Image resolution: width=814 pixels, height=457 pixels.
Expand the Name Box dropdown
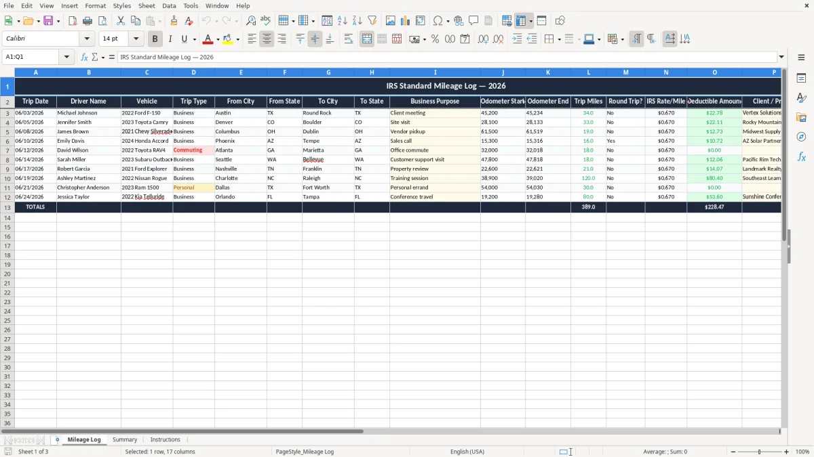[x=66, y=57]
